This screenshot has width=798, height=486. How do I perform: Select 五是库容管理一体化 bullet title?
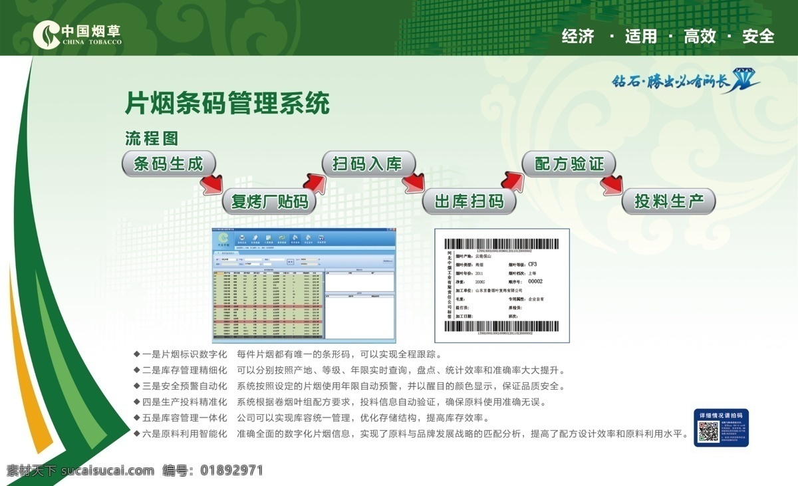point(185,418)
